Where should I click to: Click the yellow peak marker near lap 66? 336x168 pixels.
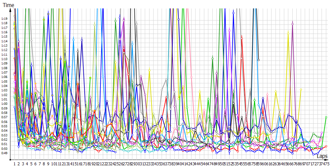[x=288, y=33]
